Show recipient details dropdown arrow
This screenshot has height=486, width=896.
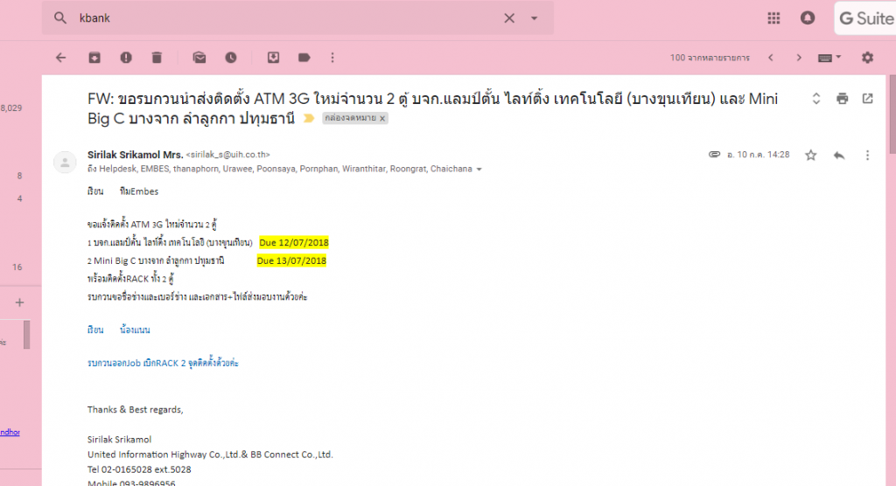tap(479, 170)
